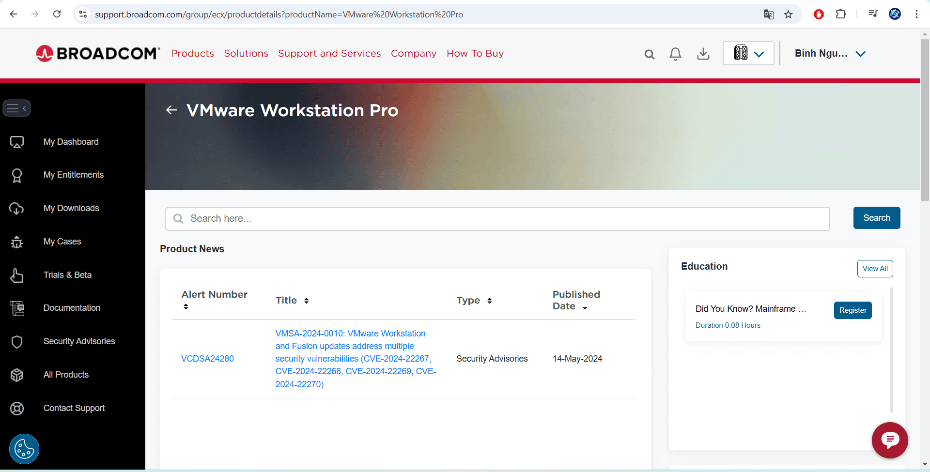The width and height of the screenshot is (930, 472).
Task: Collapse the left sidebar menu toggle
Action: [16, 108]
